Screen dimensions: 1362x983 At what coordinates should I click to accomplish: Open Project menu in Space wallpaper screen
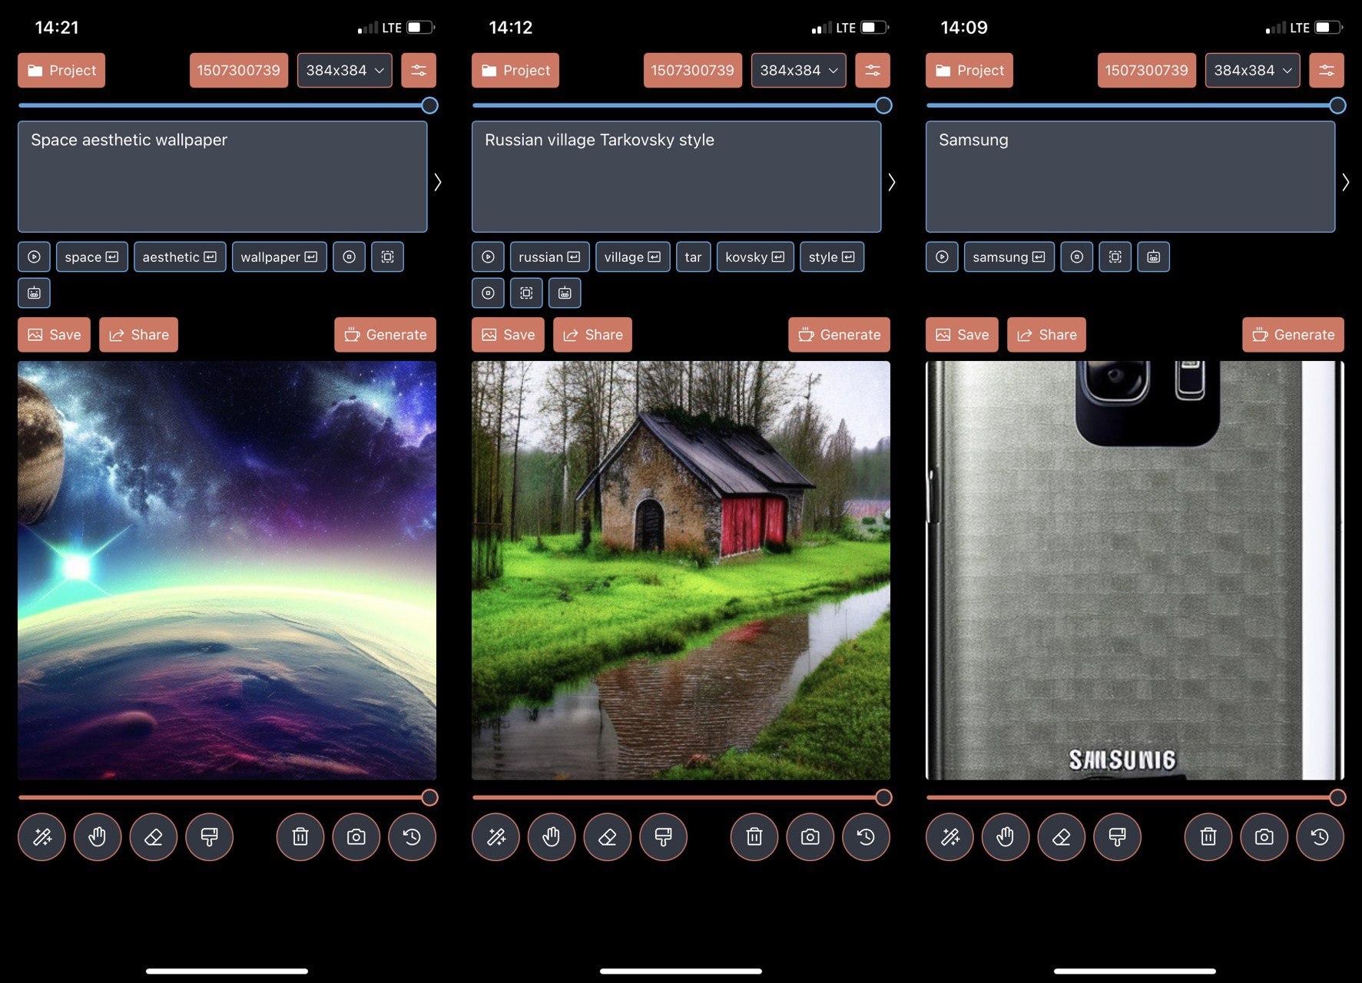(61, 71)
